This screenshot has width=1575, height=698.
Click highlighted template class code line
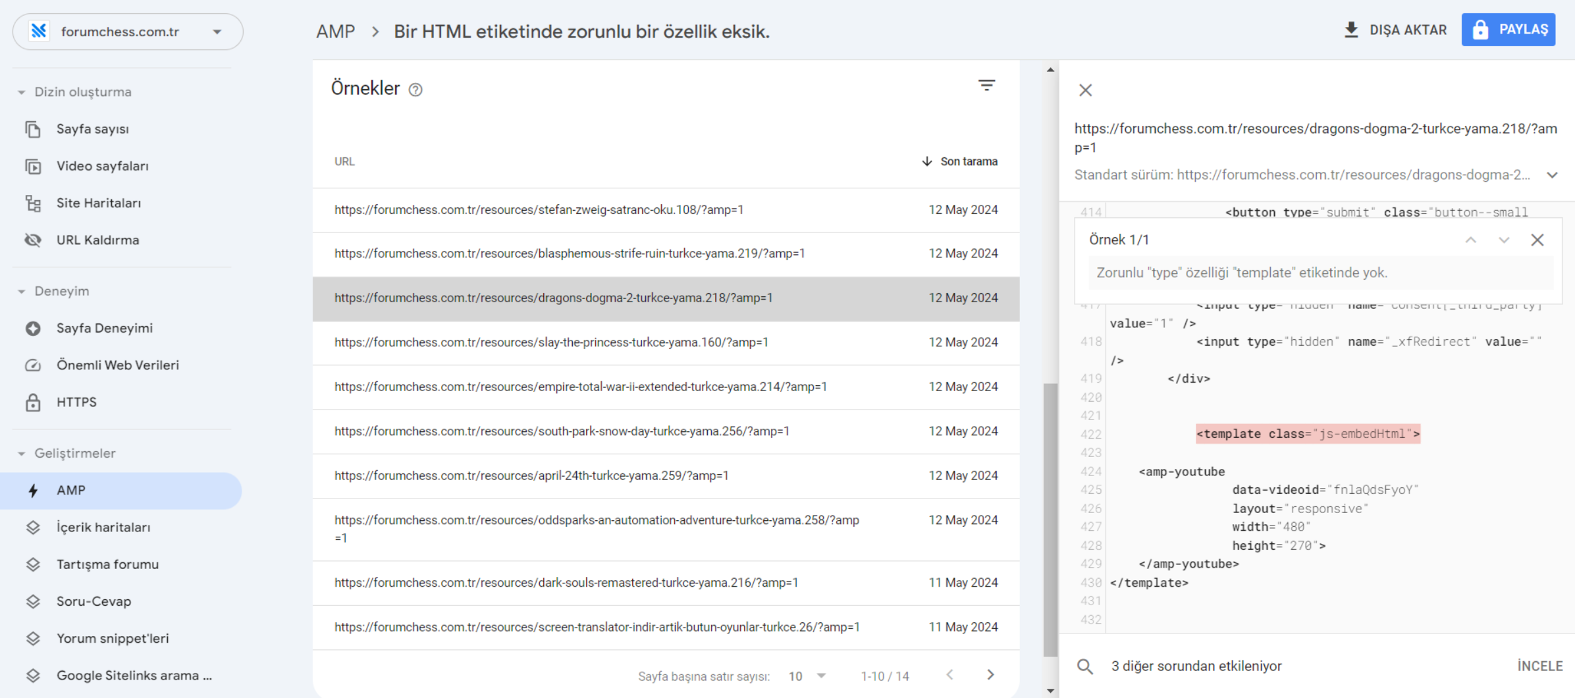[x=1308, y=434]
